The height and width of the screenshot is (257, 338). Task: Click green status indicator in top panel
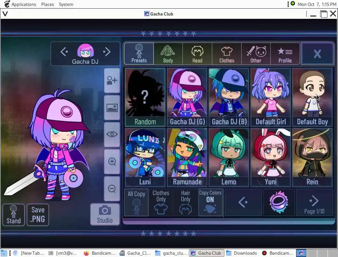point(292,3)
